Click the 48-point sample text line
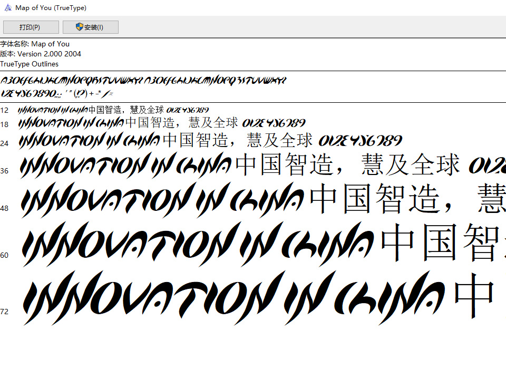The image size is (506, 369). 264,199
